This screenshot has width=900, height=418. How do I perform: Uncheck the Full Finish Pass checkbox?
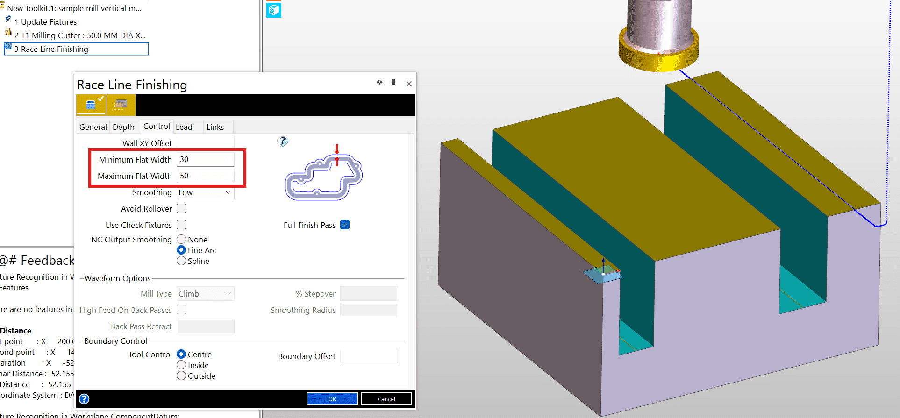point(345,225)
